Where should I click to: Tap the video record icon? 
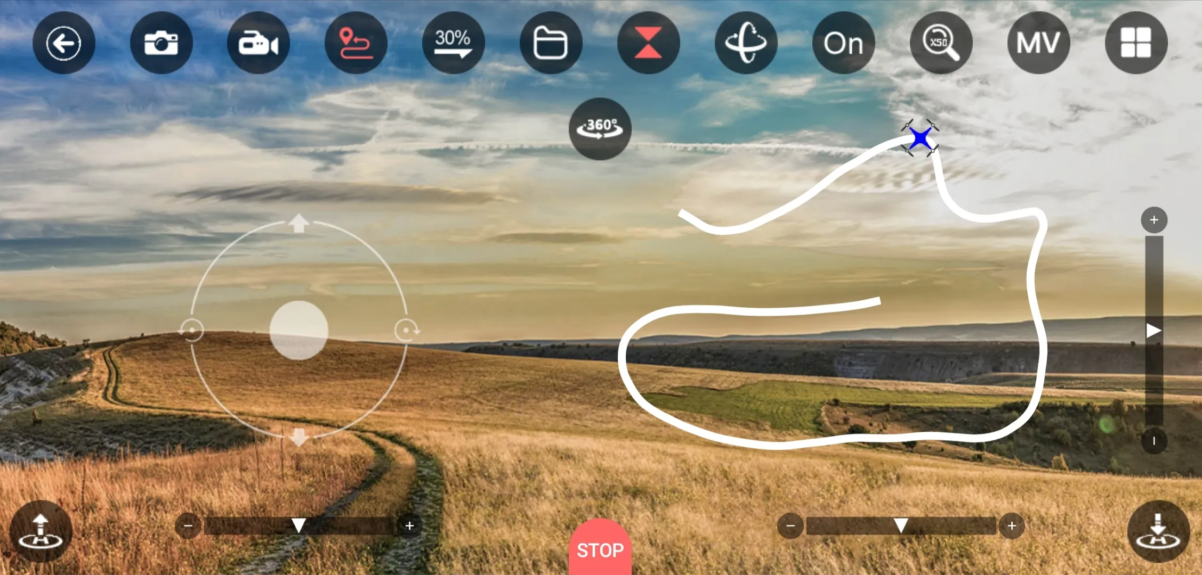click(x=257, y=43)
